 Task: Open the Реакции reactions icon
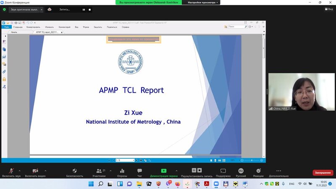click(259, 171)
